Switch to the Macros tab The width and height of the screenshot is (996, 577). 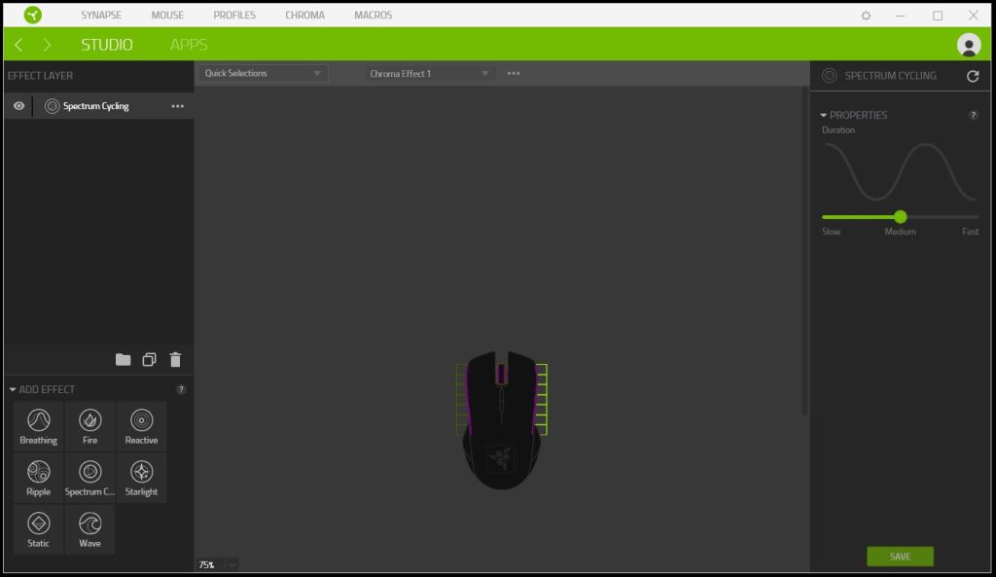point(373,16)
